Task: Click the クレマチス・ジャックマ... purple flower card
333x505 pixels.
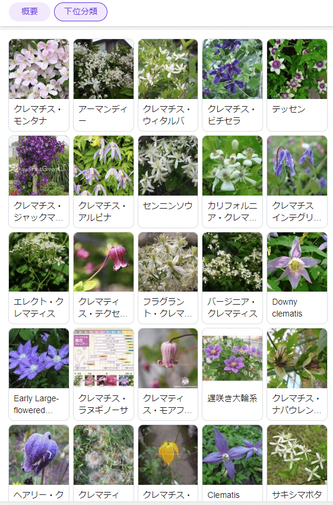Action: 39,181
